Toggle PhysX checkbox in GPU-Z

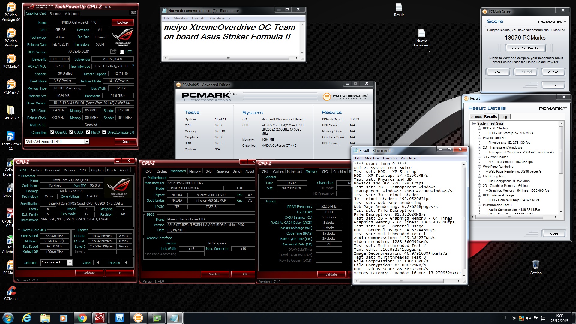pyautogui.click(x=88, y=132)
